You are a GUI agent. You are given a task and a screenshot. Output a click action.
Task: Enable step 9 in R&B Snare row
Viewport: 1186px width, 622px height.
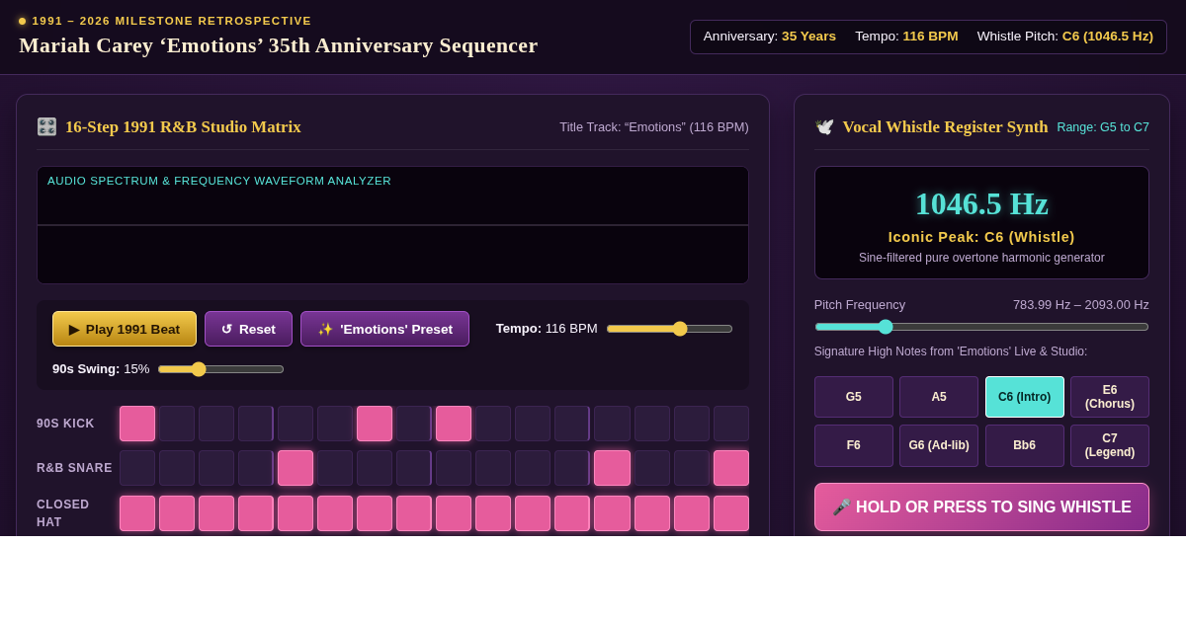click(x=454, y=468)
